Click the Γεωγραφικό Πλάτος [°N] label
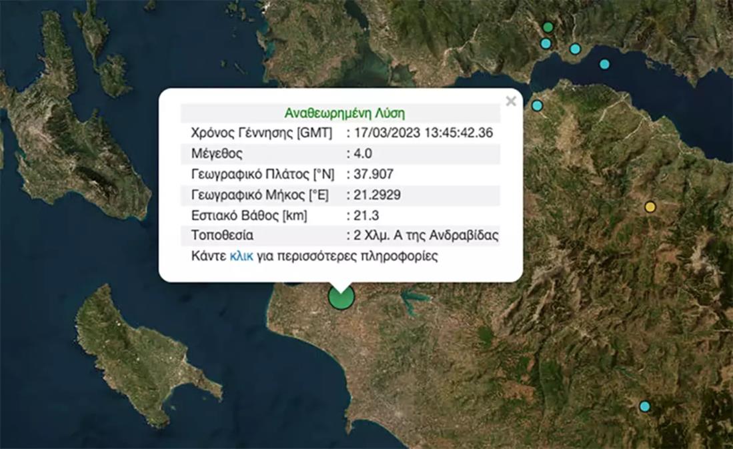Screen dimensions: 733x449 (x=262, y=174)
